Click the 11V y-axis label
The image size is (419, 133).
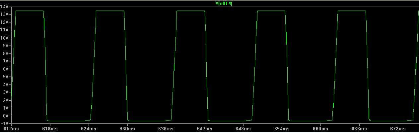click(x=4, y=30)
